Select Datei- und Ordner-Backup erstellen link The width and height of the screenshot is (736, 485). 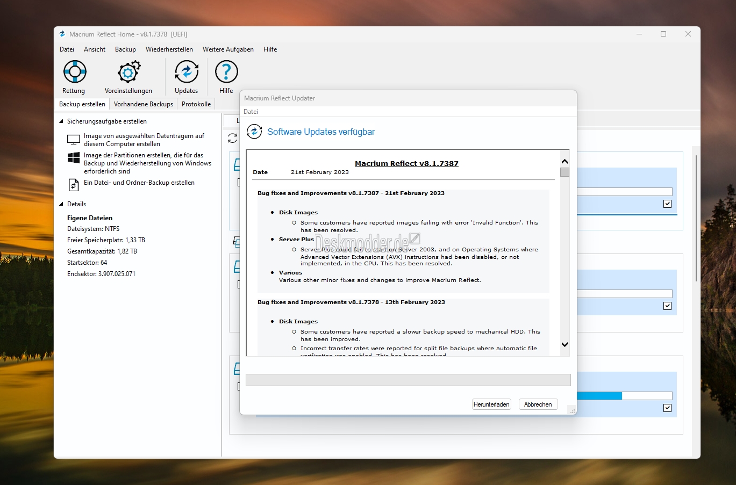(139, 183)
